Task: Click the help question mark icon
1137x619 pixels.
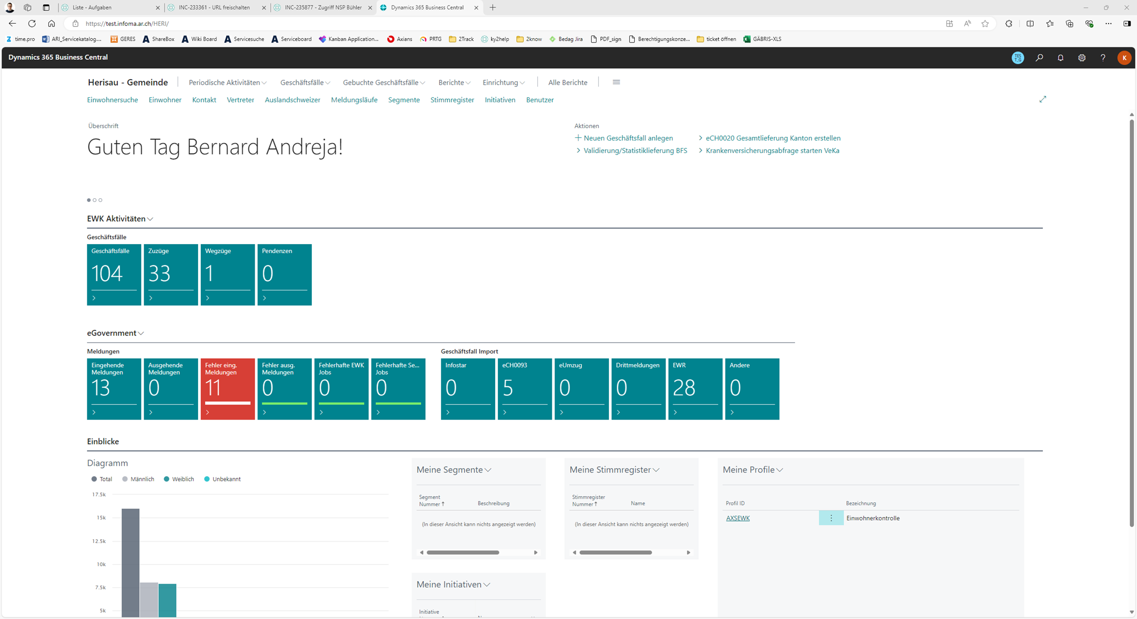Action: [x=1103, y=58]
